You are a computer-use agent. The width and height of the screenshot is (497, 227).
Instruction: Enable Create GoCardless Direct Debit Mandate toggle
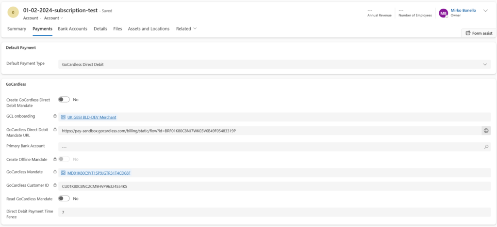(64, 100)
